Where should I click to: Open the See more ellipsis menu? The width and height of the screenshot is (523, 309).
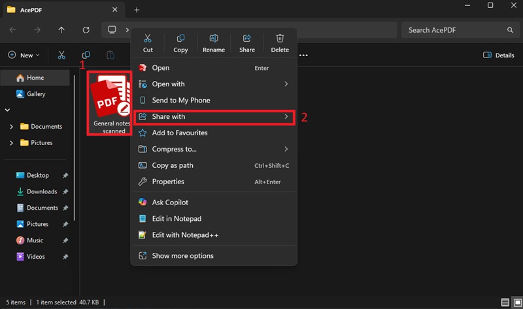click(x=303, y=55)
